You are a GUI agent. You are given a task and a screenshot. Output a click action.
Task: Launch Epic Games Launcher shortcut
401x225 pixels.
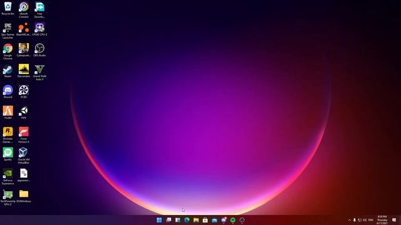pyautogui.click(x=8, y=31)
